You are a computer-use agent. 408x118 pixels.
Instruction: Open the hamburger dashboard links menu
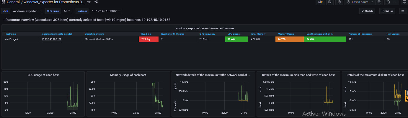tap(402, 11)
